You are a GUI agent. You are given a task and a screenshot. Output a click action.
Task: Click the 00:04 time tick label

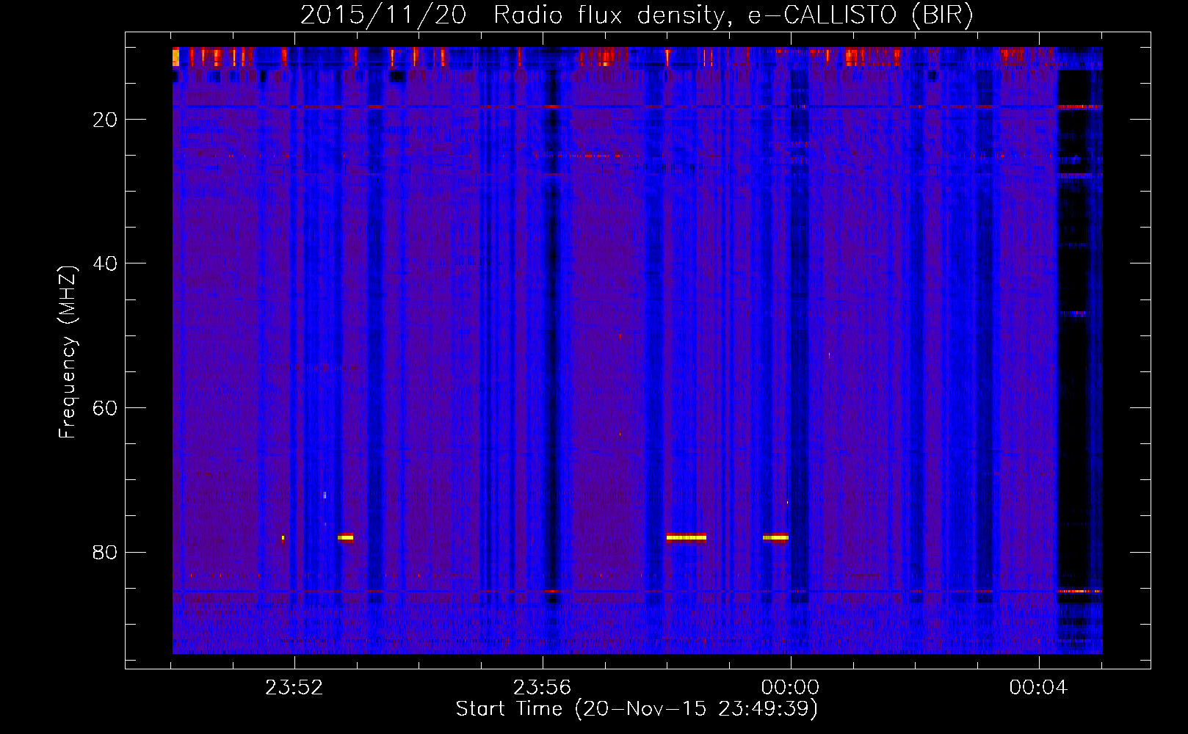pos(1038,688)
